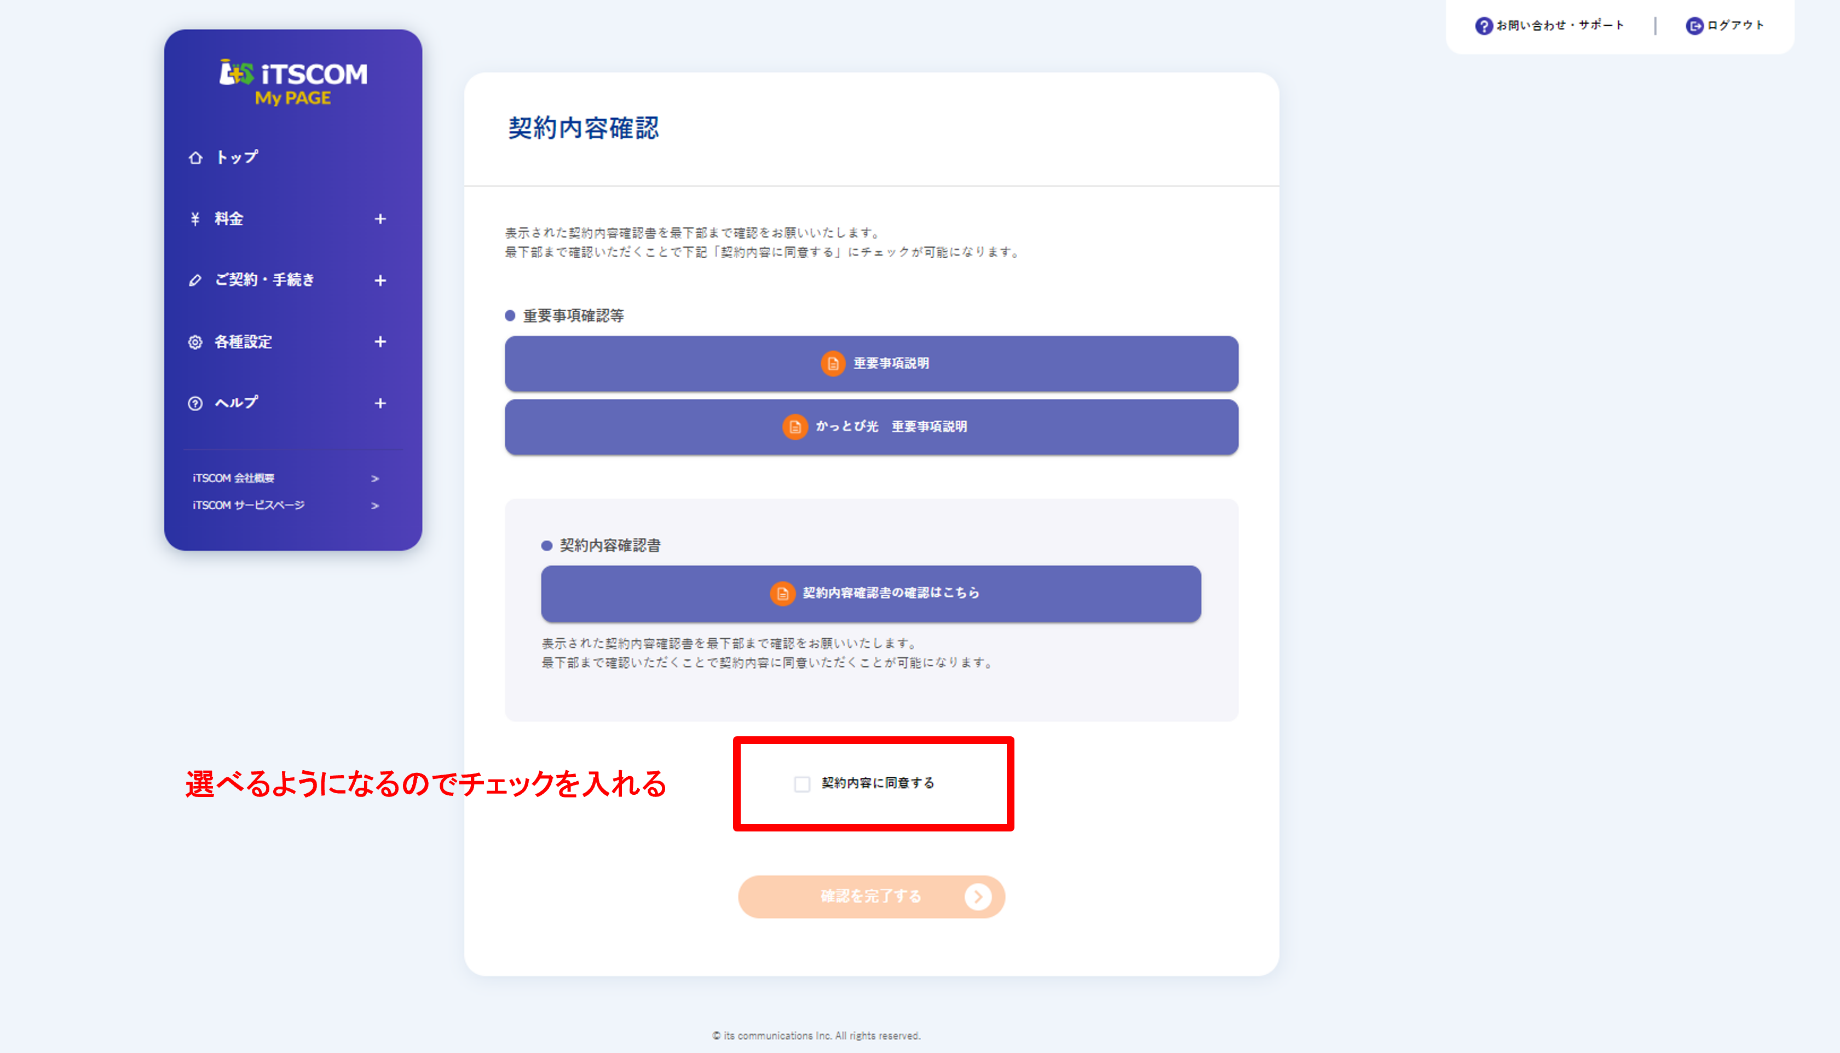Click the 確認を完了する button

[x=871, y=897]
